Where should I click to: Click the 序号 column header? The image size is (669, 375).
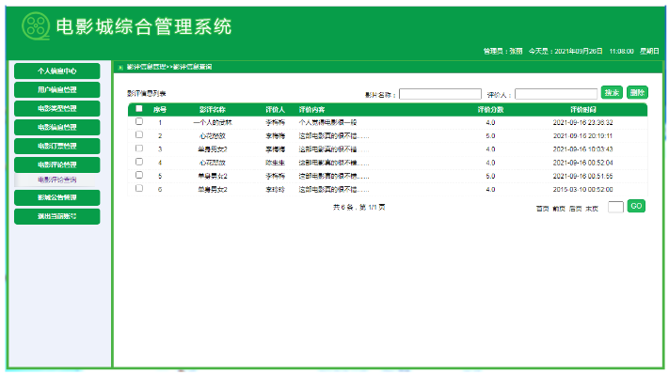point(160,110)
